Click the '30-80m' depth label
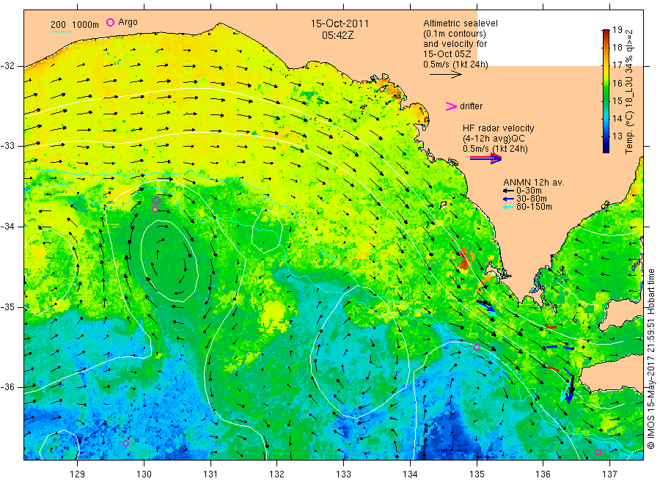 click(x=532, y=199)
